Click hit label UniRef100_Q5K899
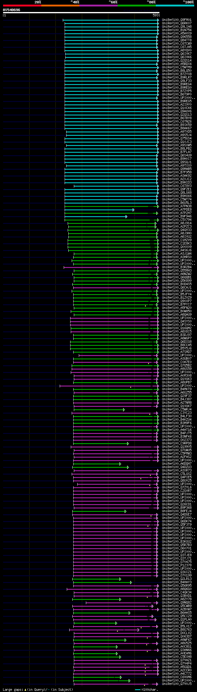 click(x=177, y=281)
